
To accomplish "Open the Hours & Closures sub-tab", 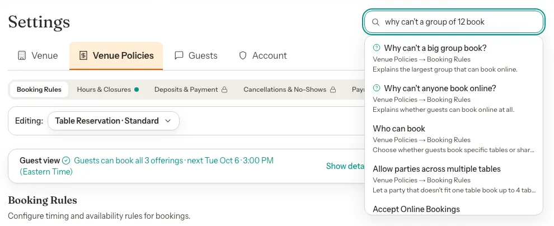I will (108, 90).
